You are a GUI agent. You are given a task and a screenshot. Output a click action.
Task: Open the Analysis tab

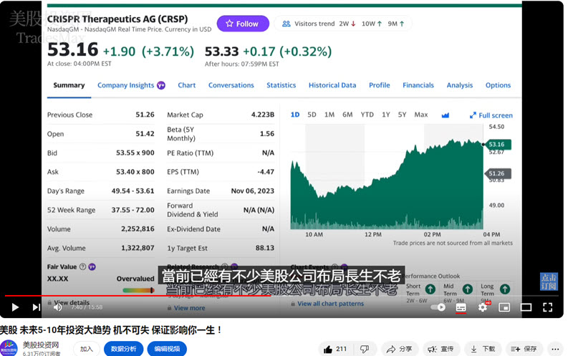point(459,85)
